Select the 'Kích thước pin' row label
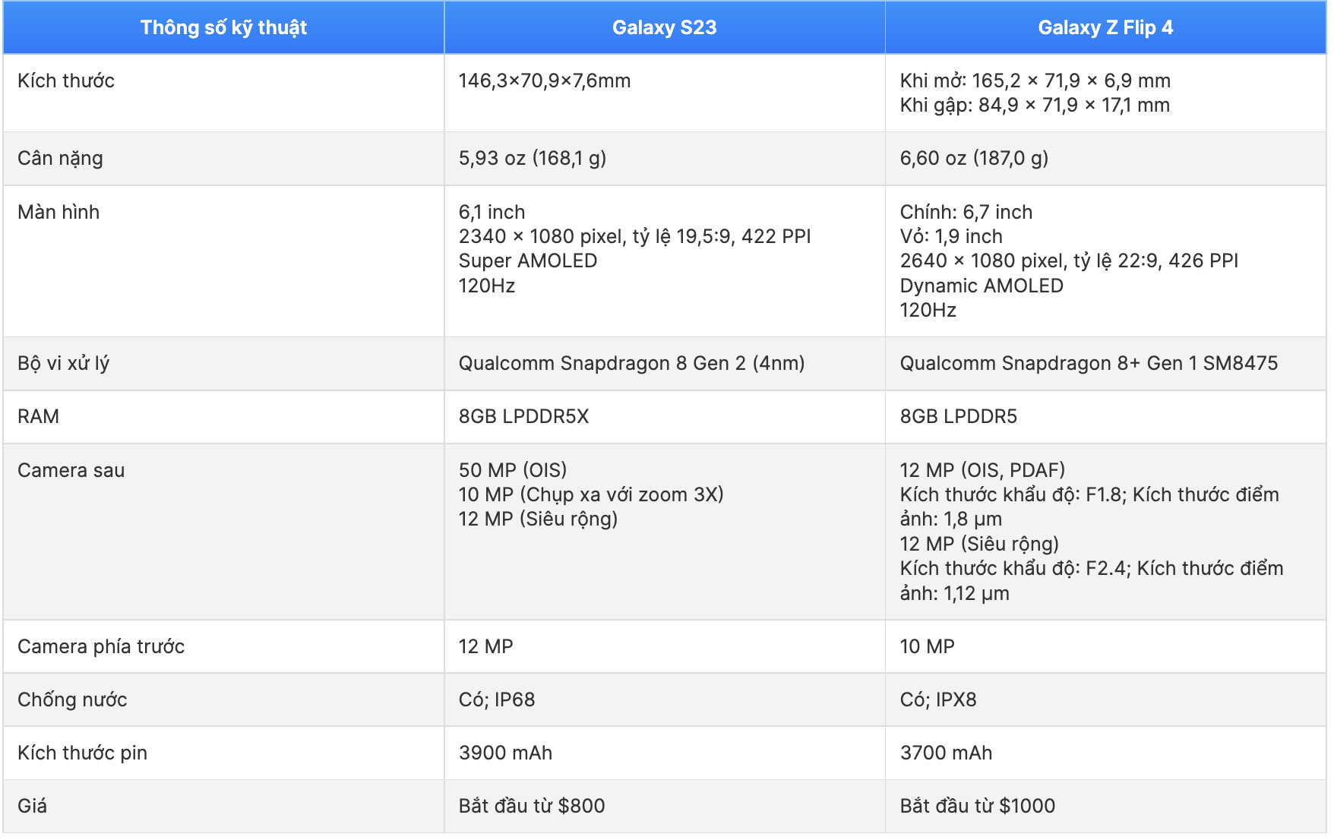The image size is (1334, 840). 82,753
